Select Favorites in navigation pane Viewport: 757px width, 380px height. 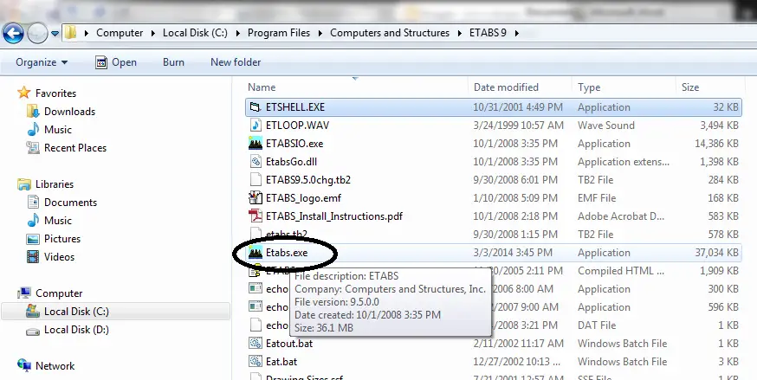coord(55,93)
